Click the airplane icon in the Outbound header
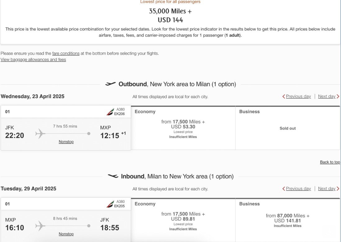 coord(111,83)
